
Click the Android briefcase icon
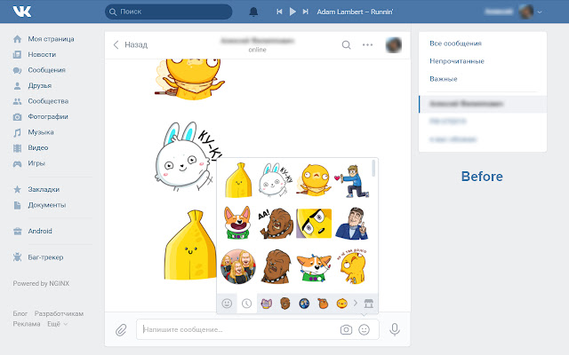click(17, 231)
